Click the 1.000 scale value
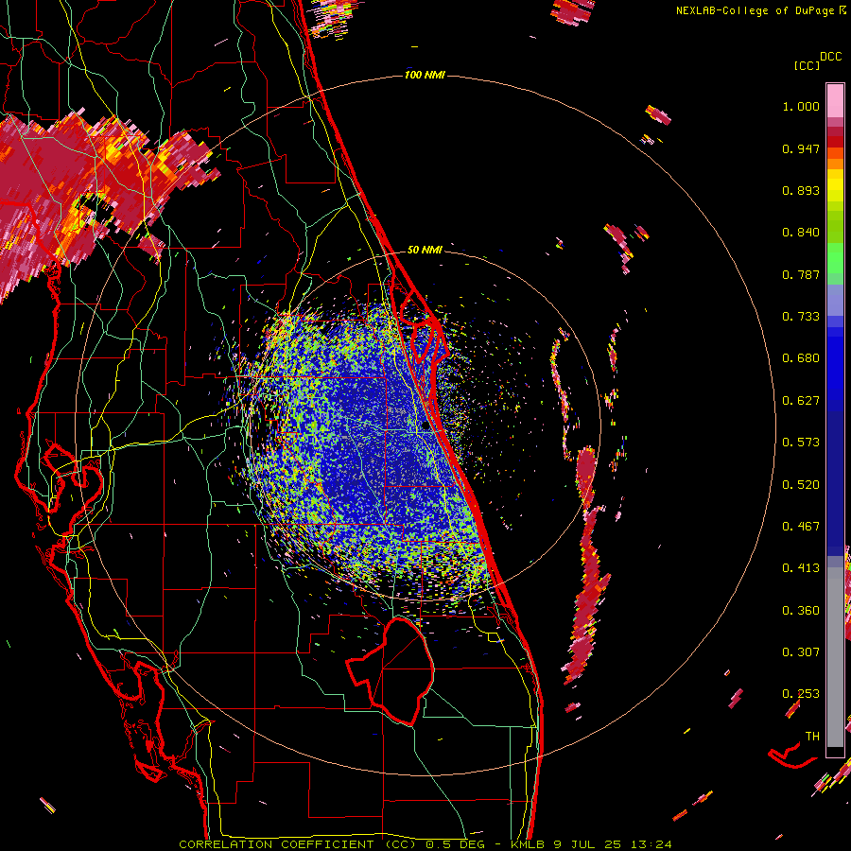This screenshot has height=851, width=851. click(x=801, y=106)
